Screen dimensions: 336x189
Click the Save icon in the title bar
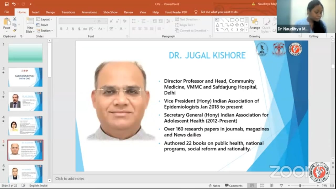click(7, 4)
